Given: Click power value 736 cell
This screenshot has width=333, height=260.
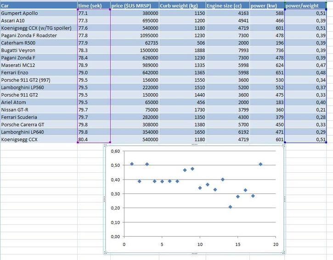Looking at the screenshot, I should pyautogui.click(x=267, y=51).
